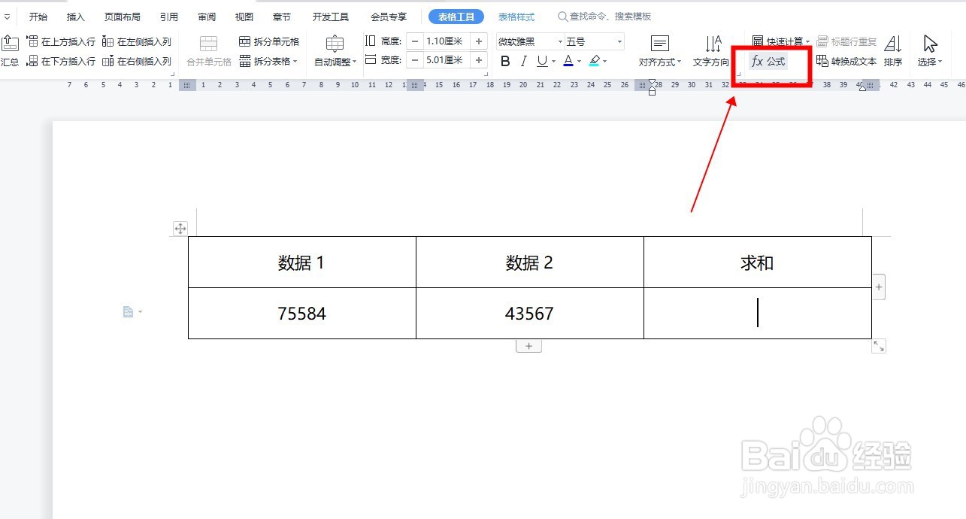Click the cell containing 75584
The width and height of the screenshot is (966, 519).
point(301,313)
